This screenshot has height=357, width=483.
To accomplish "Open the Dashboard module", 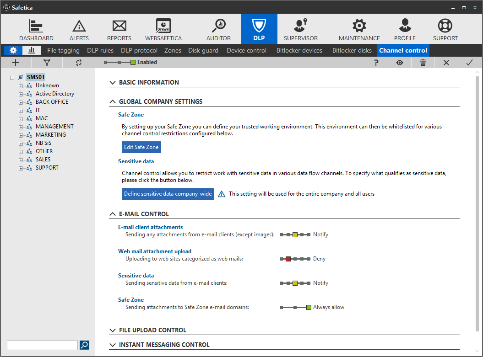I will pyautogui.click(x=36, y=30).
